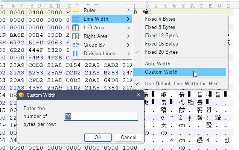Screen dimensions: 239x150
Task: Expand Group By submenu arrow
Action: [x=128, y=45]
